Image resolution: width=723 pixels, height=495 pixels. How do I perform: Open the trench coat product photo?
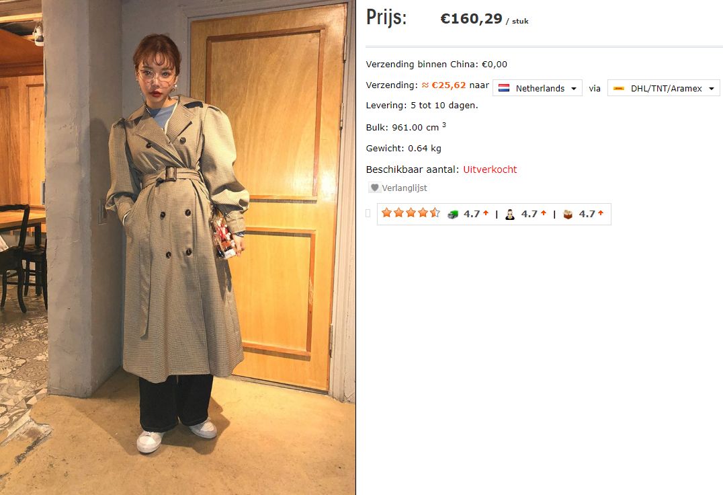[x=177, y=247]
